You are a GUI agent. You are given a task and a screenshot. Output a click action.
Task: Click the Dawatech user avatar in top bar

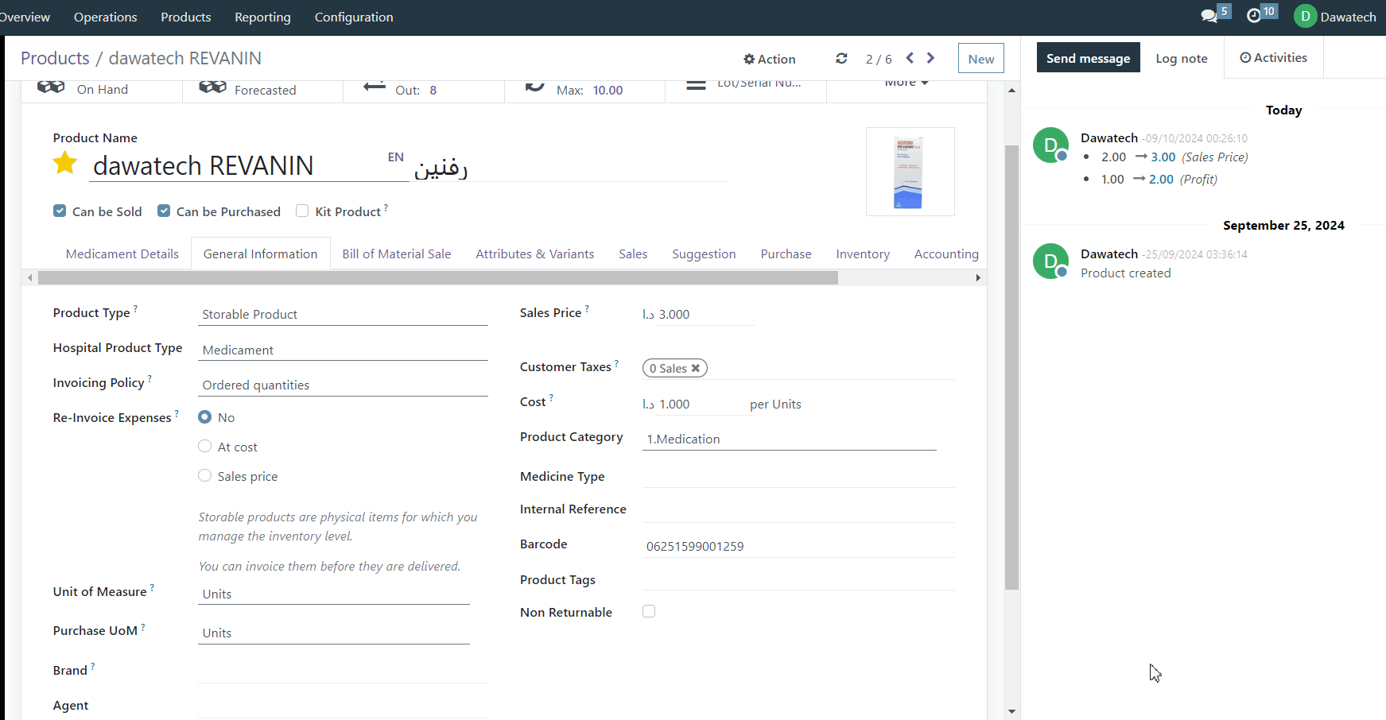(x=1305, y=17)
